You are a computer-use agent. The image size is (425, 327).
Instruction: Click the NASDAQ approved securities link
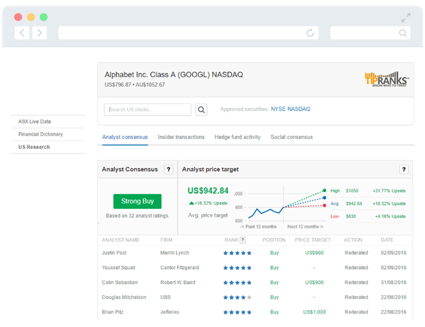(x=299, y=109)
